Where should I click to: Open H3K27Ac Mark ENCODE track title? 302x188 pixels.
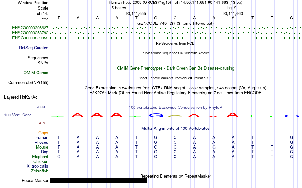point(175,93)
